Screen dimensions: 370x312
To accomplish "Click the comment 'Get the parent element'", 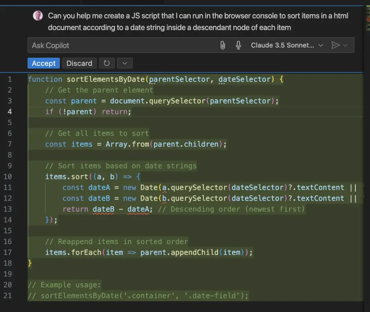I will click(x=99, y=90).
